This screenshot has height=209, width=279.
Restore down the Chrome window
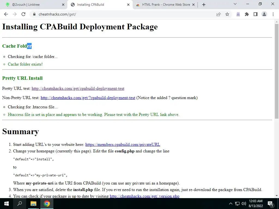(x=260, y=4)
